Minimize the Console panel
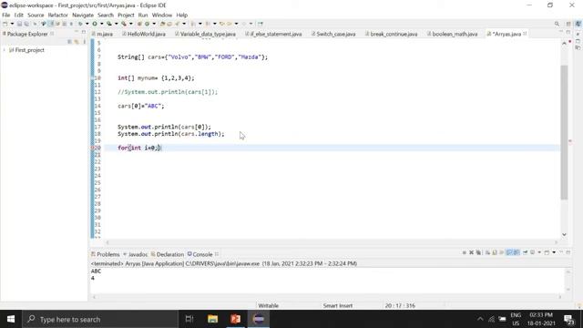 click(561, 252)
